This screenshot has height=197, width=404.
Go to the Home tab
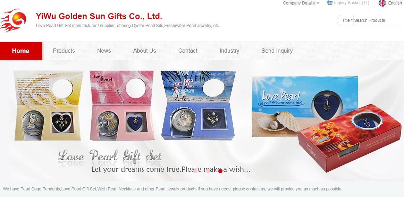click(21, 51)
